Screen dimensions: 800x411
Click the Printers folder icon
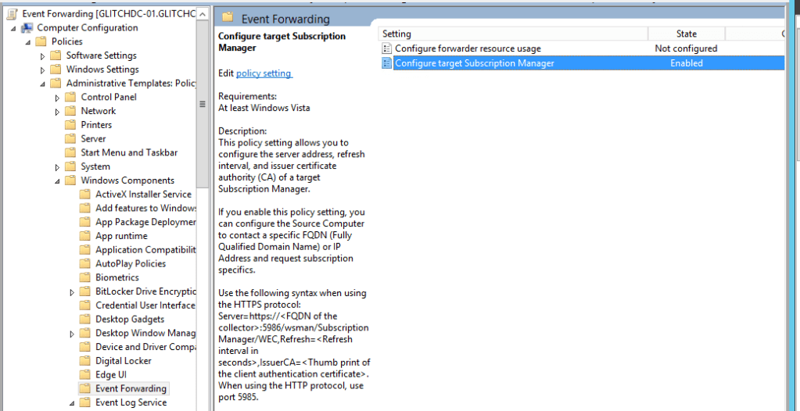pyautogui.click(x=70, y=125)
